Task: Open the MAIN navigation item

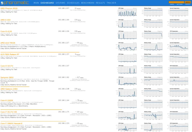Action: [36, 3]
